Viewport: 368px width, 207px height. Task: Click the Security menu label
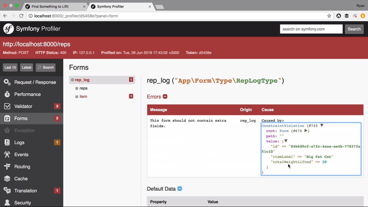[x=23, y=203]
